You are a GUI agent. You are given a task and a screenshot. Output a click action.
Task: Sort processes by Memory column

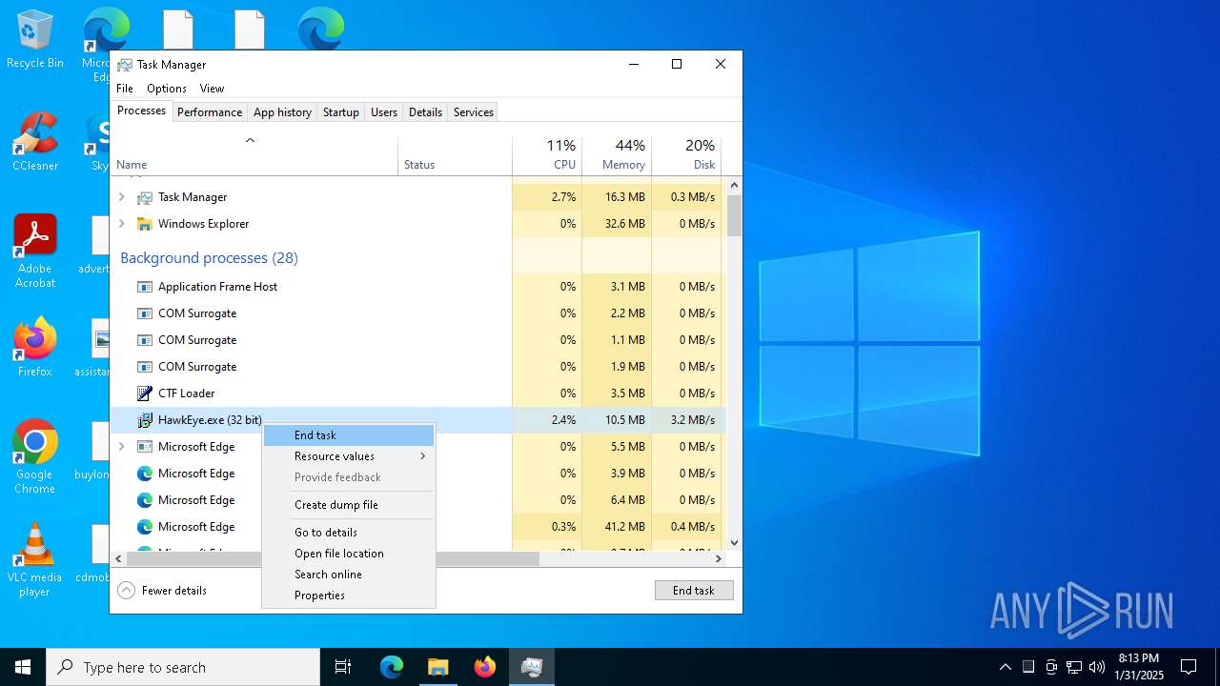[617, 156]
